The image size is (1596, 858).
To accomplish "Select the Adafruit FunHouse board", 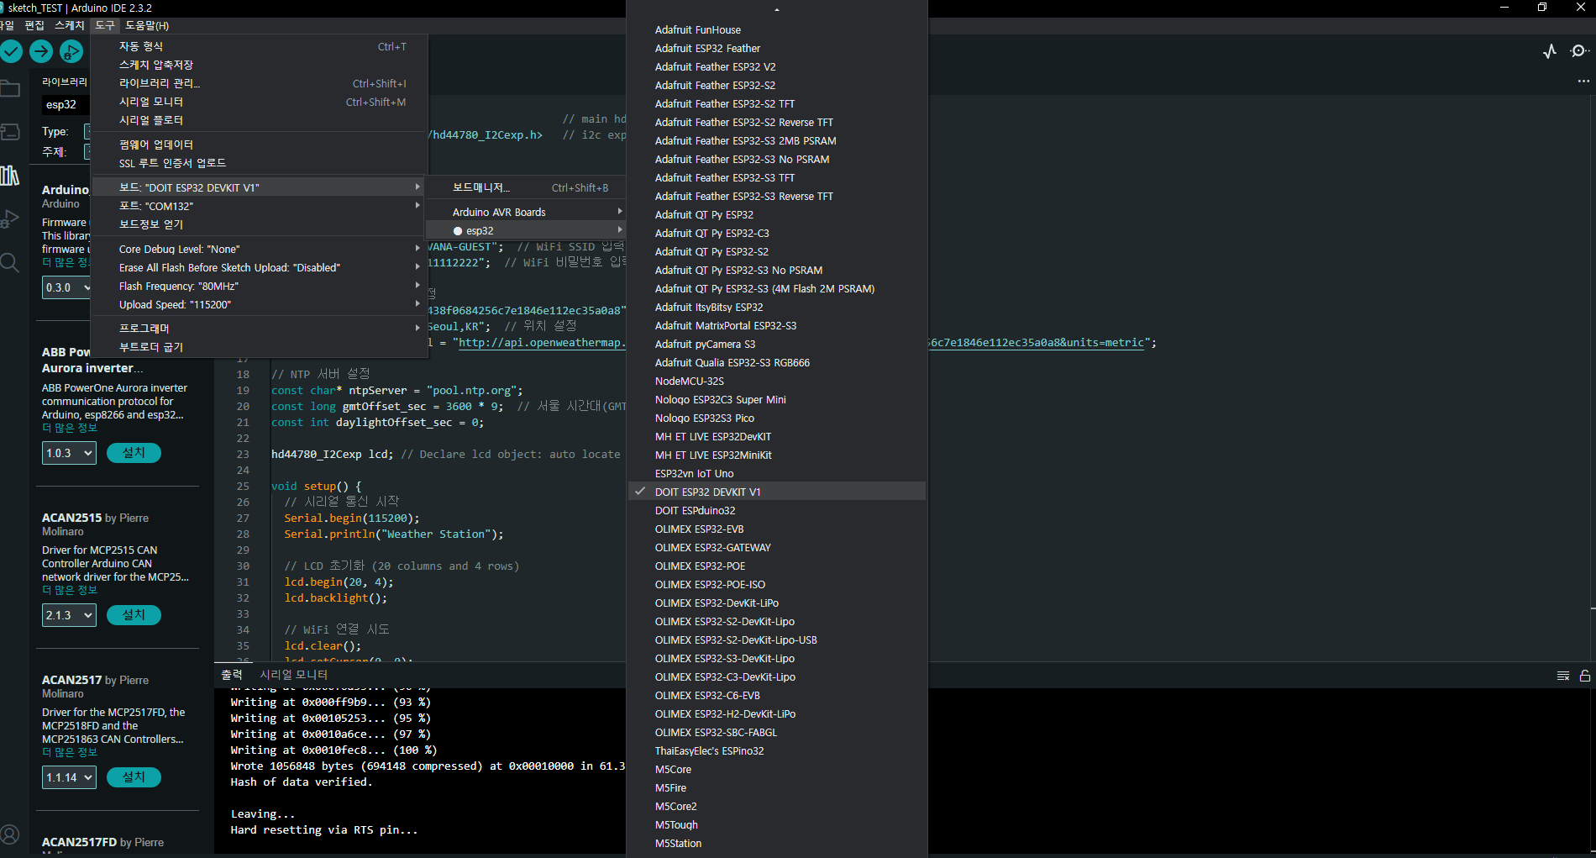I will [x=777, y=30].
